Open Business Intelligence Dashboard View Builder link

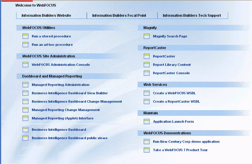tap(70, 93)
